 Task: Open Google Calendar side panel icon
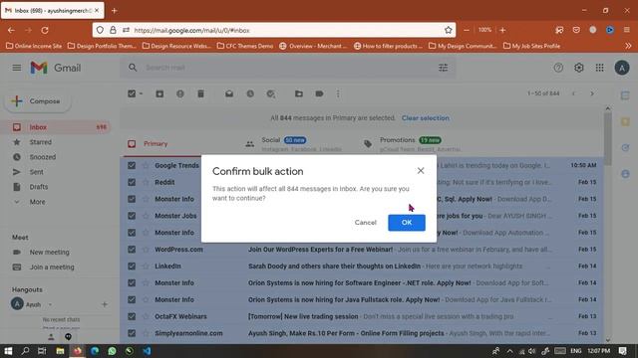pos(625,95)
